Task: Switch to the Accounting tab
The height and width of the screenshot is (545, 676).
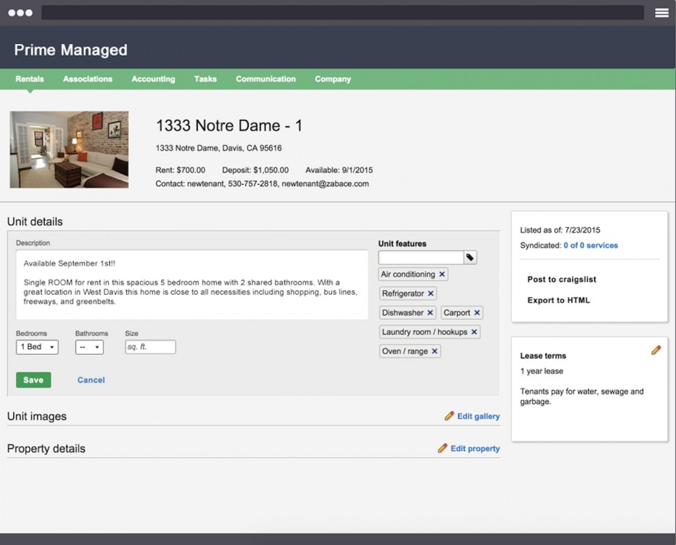Action: point(153,79)
